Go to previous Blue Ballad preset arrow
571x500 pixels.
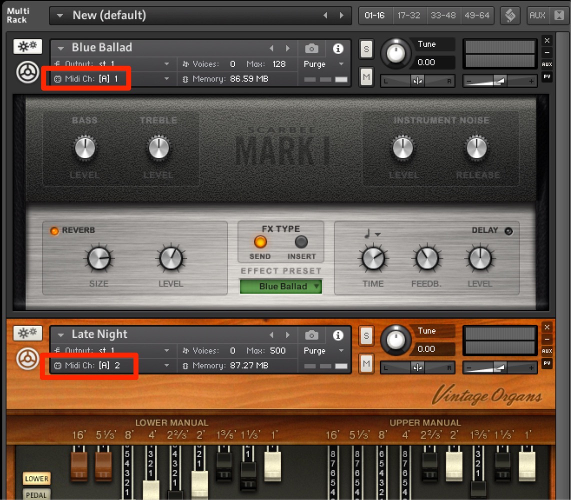pyautogui.click(x=271, y=48)
